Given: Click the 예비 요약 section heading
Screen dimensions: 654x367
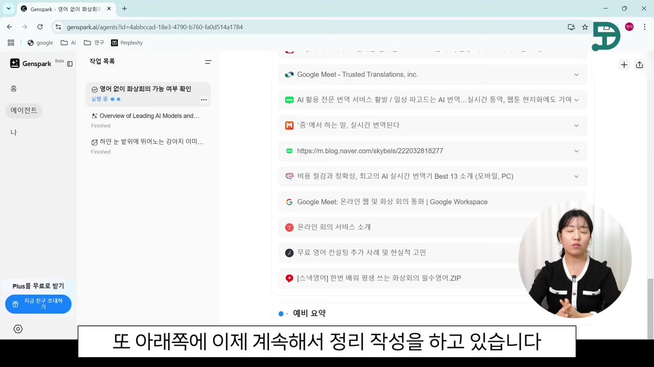Looking at the screenshot, I should tap(309, 314).
